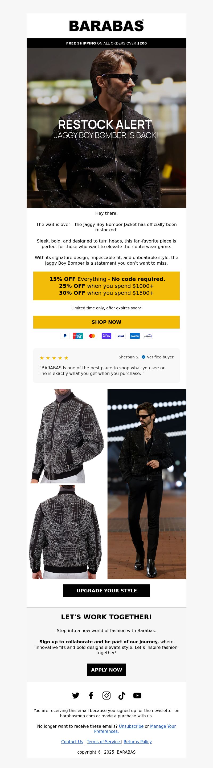
Task: Open the Contact Us link
Action: [72, 742]
